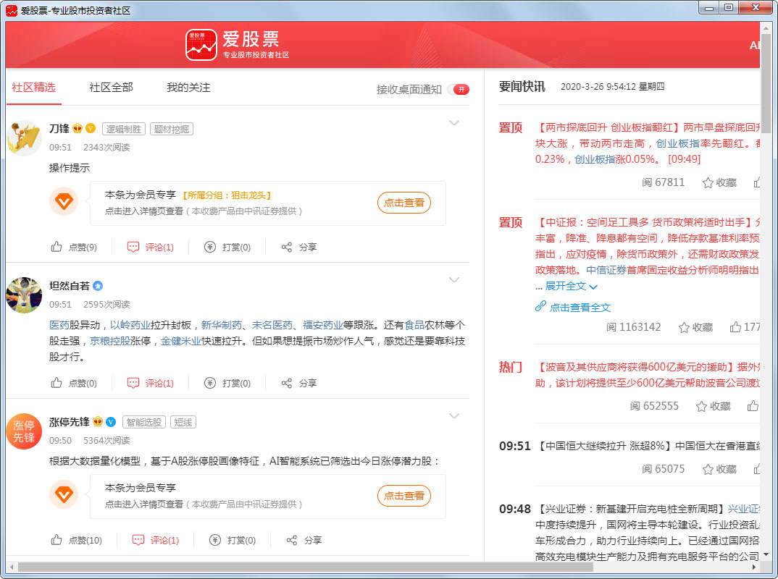Like 刀锋's post with thumbs-up icon
778x579 pixels.
(57, 247)
